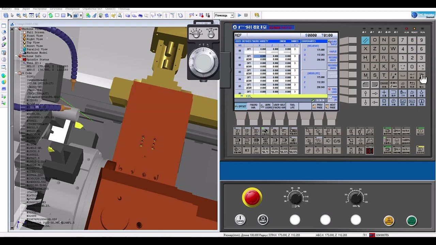Select the pan hand tool in toolbar
This screenshot has width=436, height=245.
coord(44,15)
